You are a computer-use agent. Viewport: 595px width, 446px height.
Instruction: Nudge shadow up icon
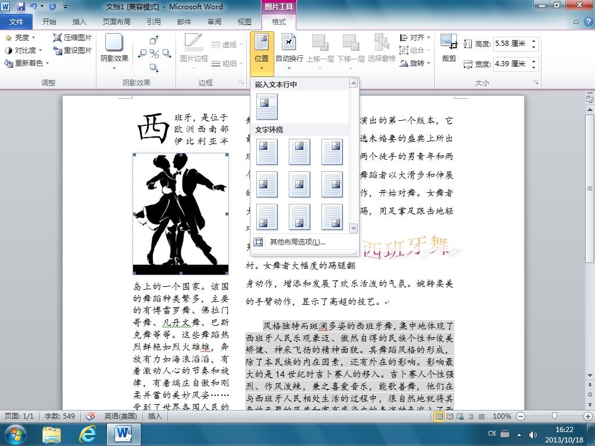(x=154, y=40)
